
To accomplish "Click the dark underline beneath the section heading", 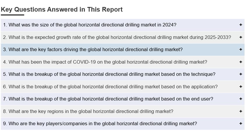I will (x=13, y=15).
